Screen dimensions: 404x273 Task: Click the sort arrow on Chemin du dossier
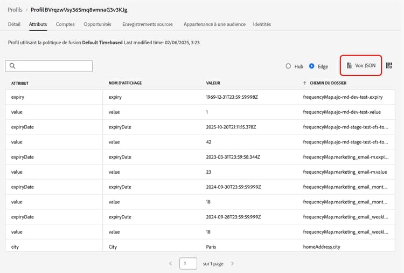pos(305,83)
